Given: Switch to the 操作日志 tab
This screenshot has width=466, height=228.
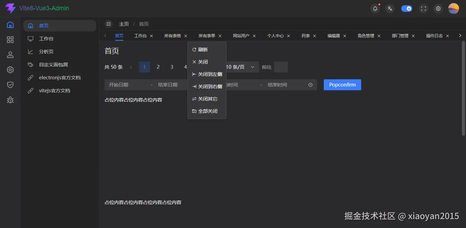Looking at the screenshot, I should [x=434, y=36].
